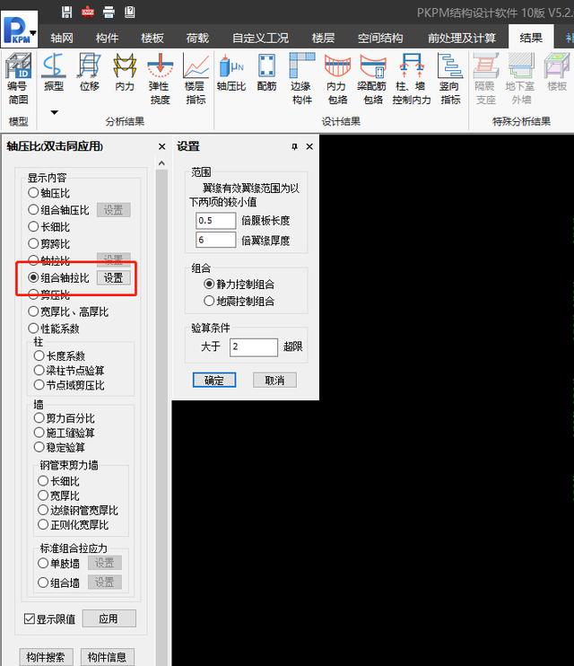Viewport: 574px width, 666px height.
Task: Switch to the 楼层 ribbon tab
Action: pyautogui.click(x=323, y=39)
